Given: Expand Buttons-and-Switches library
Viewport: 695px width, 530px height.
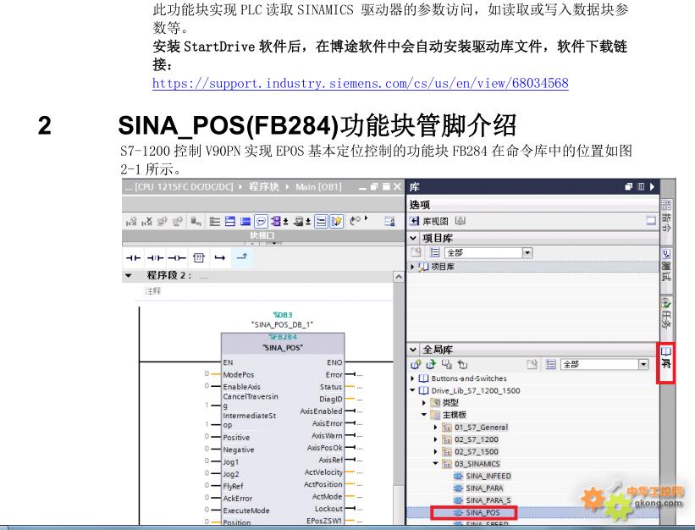Looking at the screenshot, I should 412,378.
